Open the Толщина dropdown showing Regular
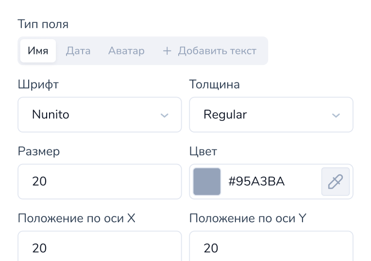This screenshot has height=261, width=371. pyautogui.click(x=271, y=114)
